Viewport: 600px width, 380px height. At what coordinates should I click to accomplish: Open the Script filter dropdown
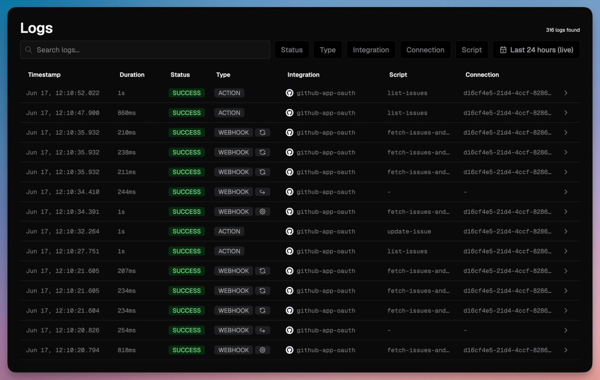pyautogui.click(x=472, y=50)
